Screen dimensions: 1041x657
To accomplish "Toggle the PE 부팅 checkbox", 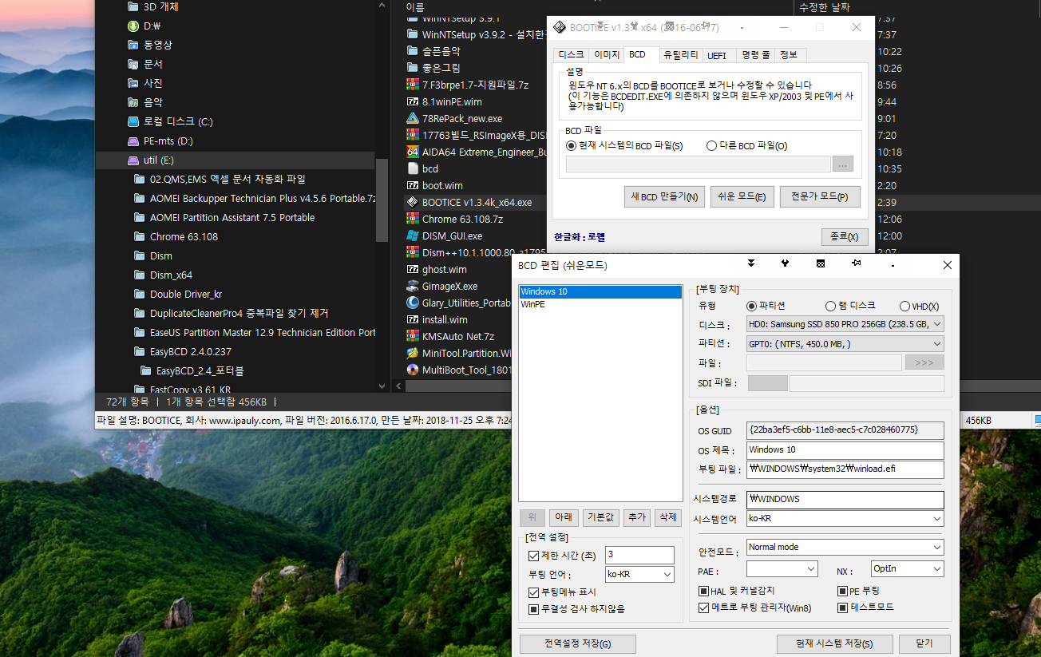I will (842, 592).
